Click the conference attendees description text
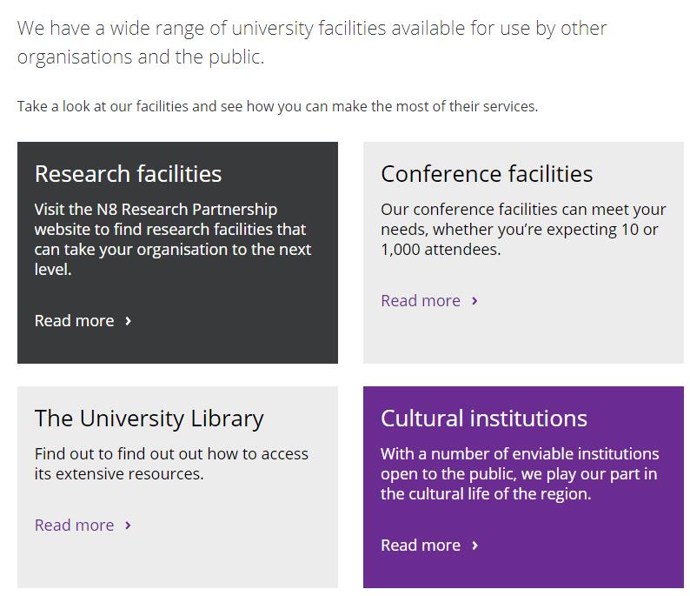The width and height of the screenshot is (690, 596). coord(523,230)
